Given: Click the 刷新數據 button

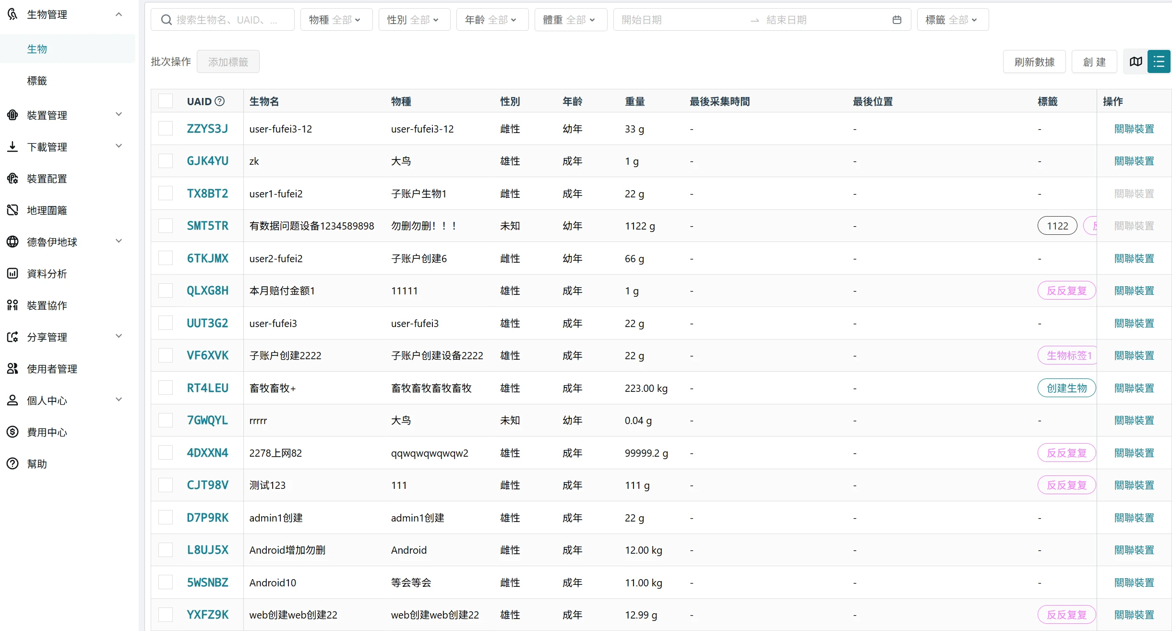Looking at the screenshot, I should [1034, 62].
